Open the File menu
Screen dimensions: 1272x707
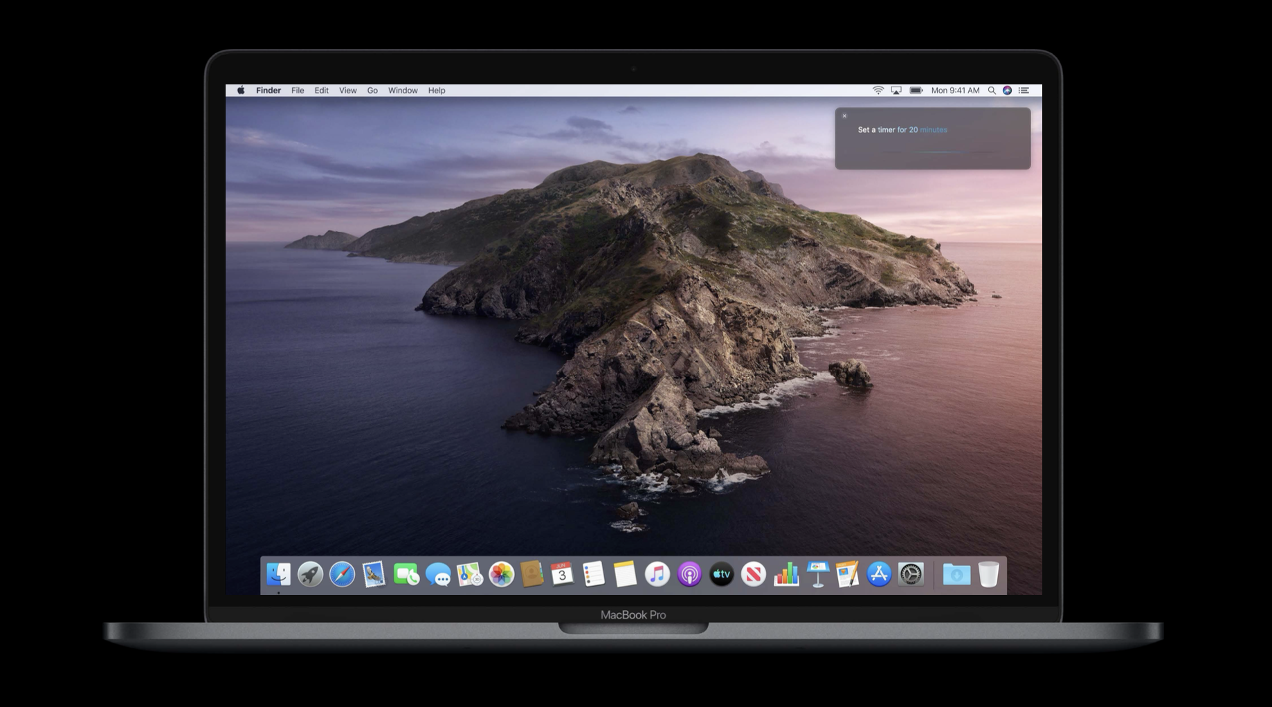(x=298, y=91)
